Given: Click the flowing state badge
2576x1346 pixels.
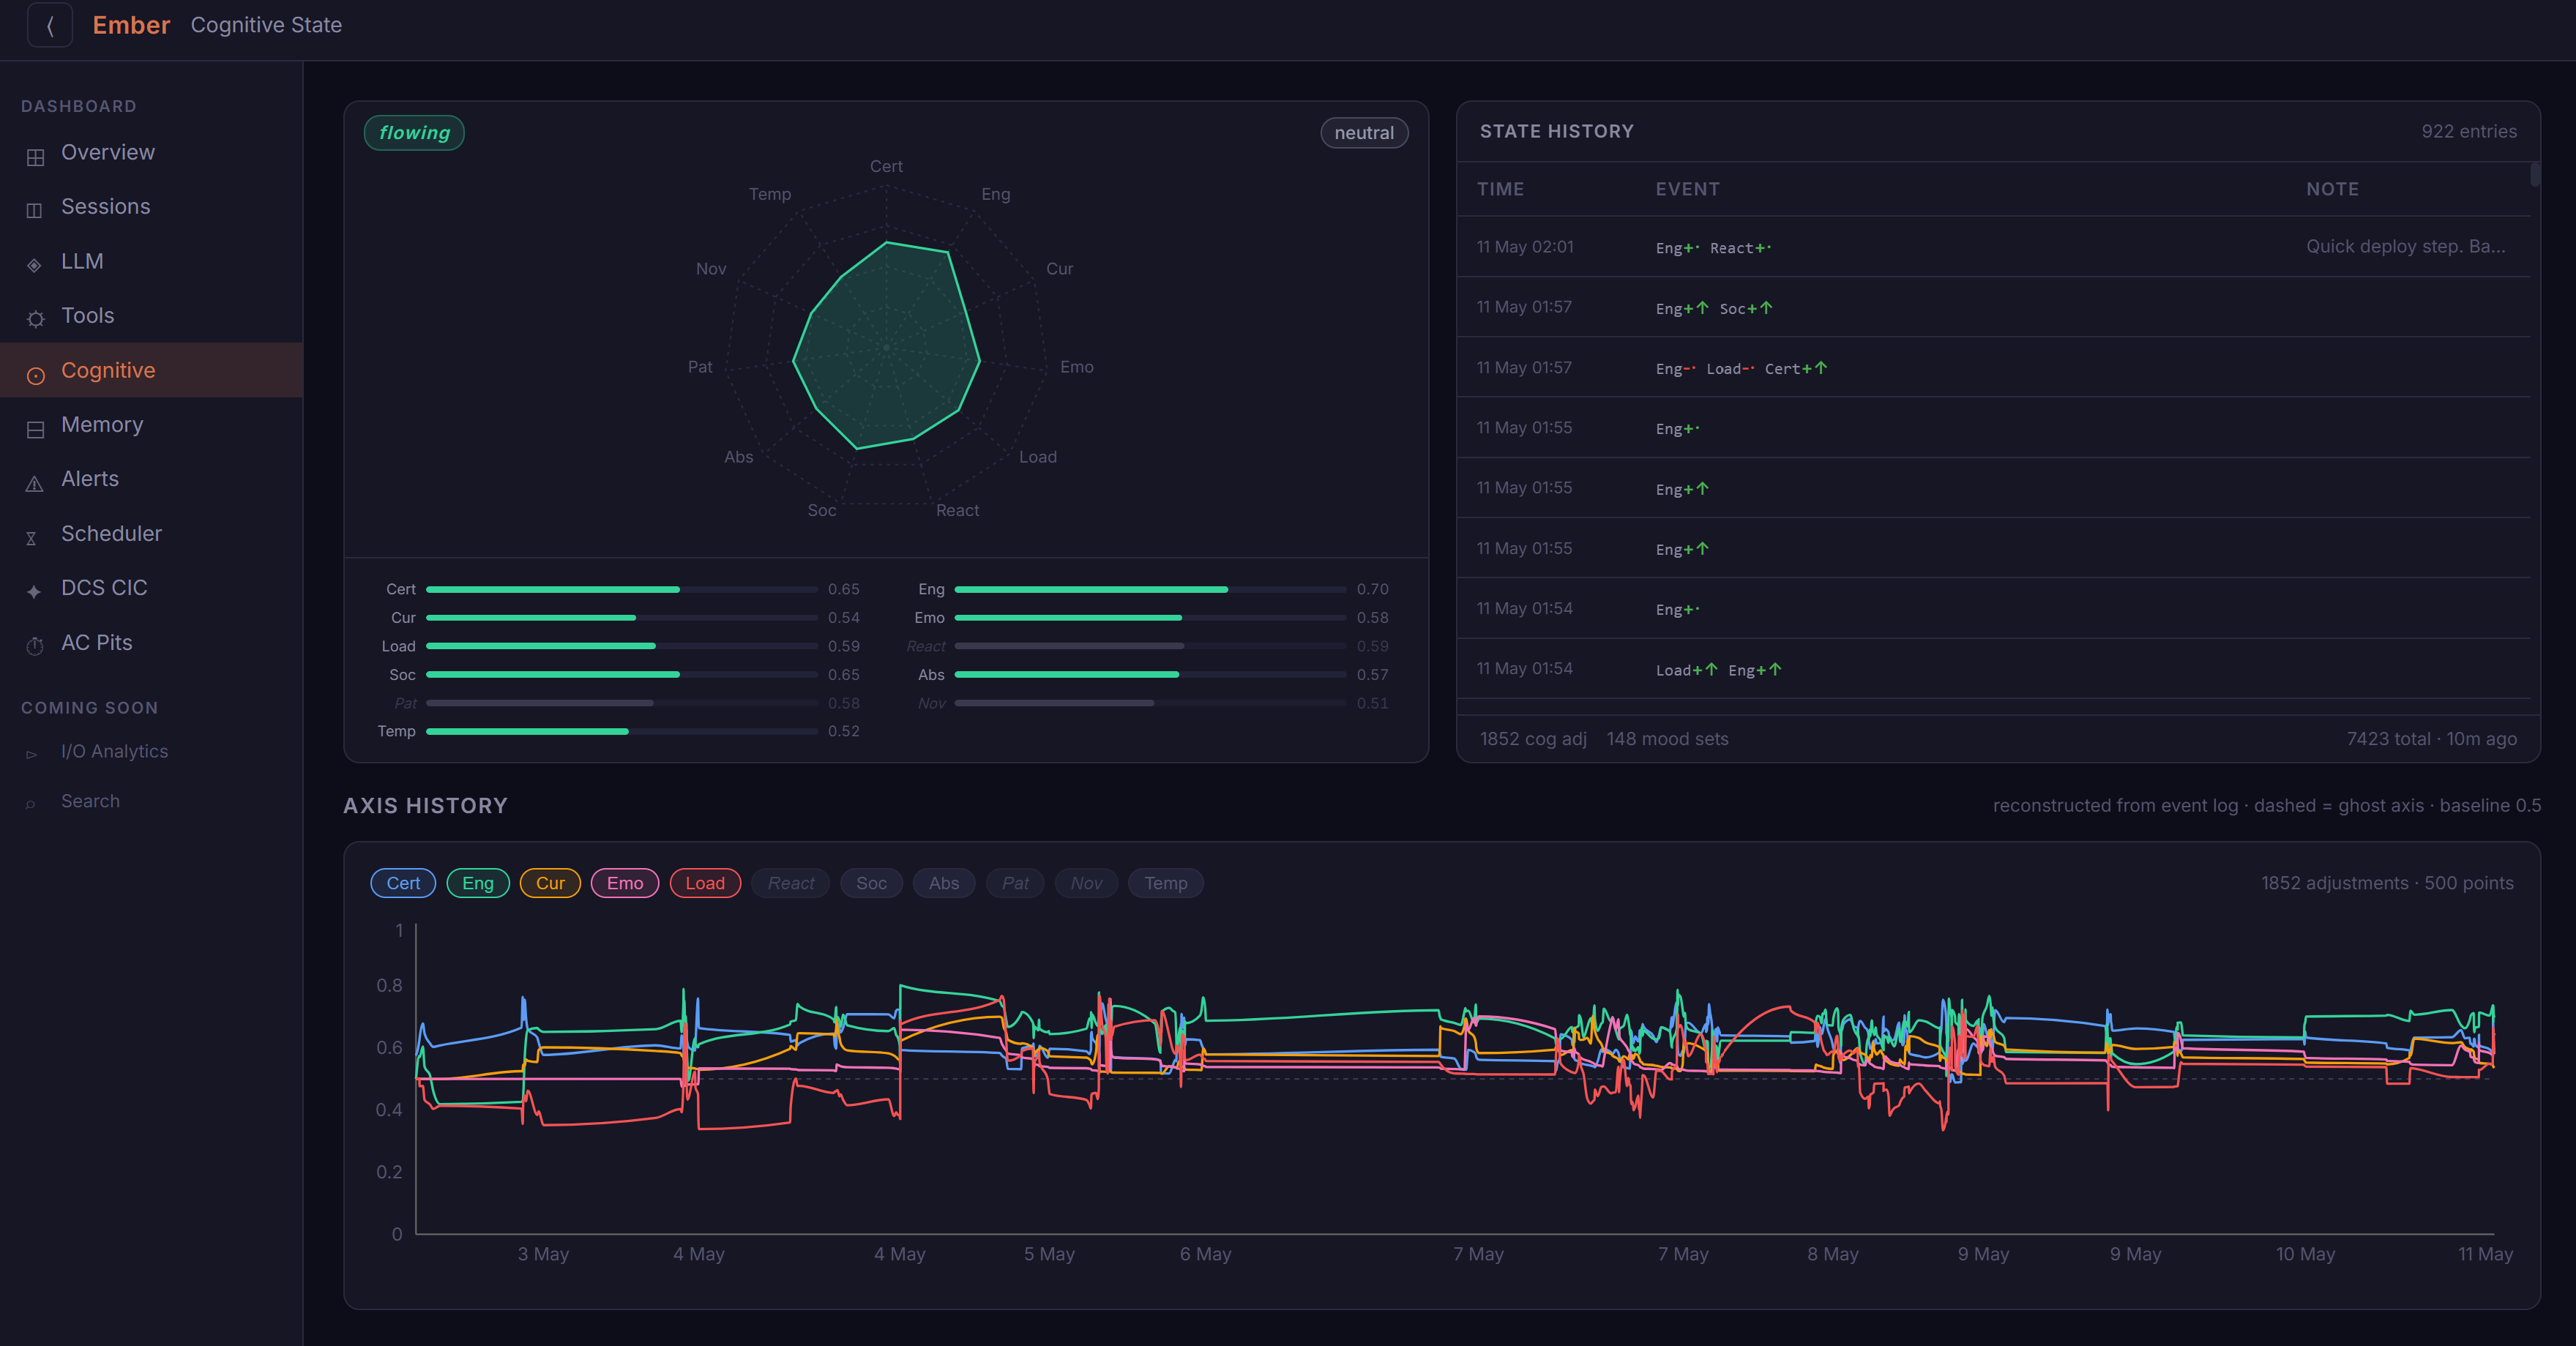Looking at the screenshot, I should tap(414, 133).
